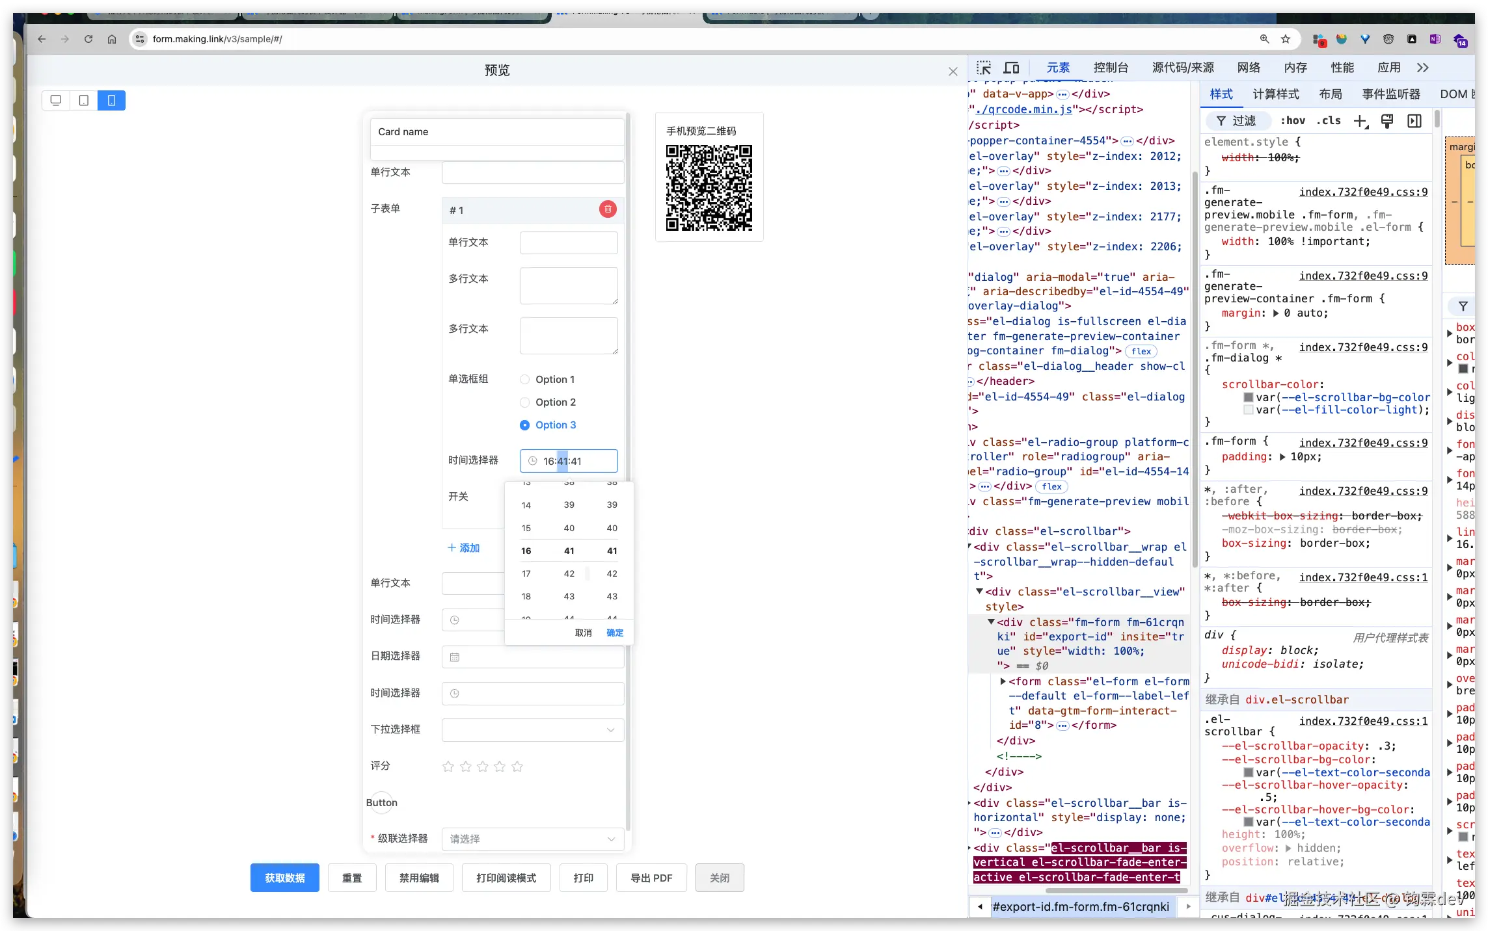Choose the Option 3 radio button
Image resolution: width=1488 pixels, height=931 pixels.
[x=525, y=425]
